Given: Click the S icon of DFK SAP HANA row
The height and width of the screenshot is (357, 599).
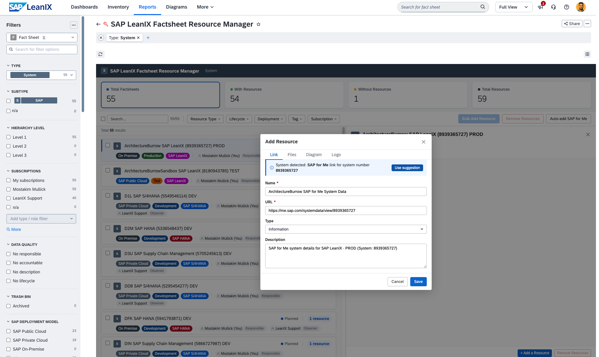Looking at the screenshot, I should pyautogui.click(x=117, y=319).
